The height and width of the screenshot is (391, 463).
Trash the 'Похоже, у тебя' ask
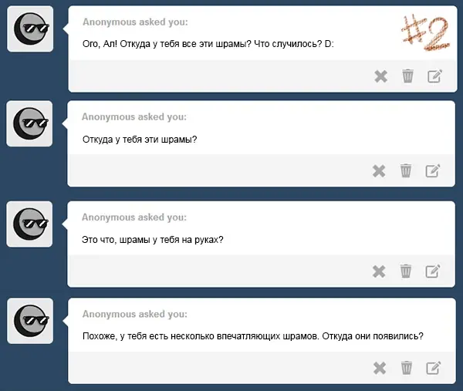[407, 368]
